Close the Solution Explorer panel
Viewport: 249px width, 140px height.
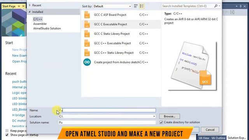pyautogui.click(x=245, y=6)
